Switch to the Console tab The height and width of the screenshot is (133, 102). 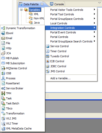[x=57, y=4]
